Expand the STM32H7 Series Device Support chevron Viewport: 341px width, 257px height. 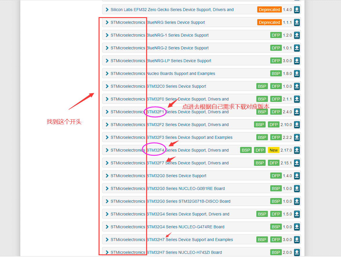(x=107, y=240)
